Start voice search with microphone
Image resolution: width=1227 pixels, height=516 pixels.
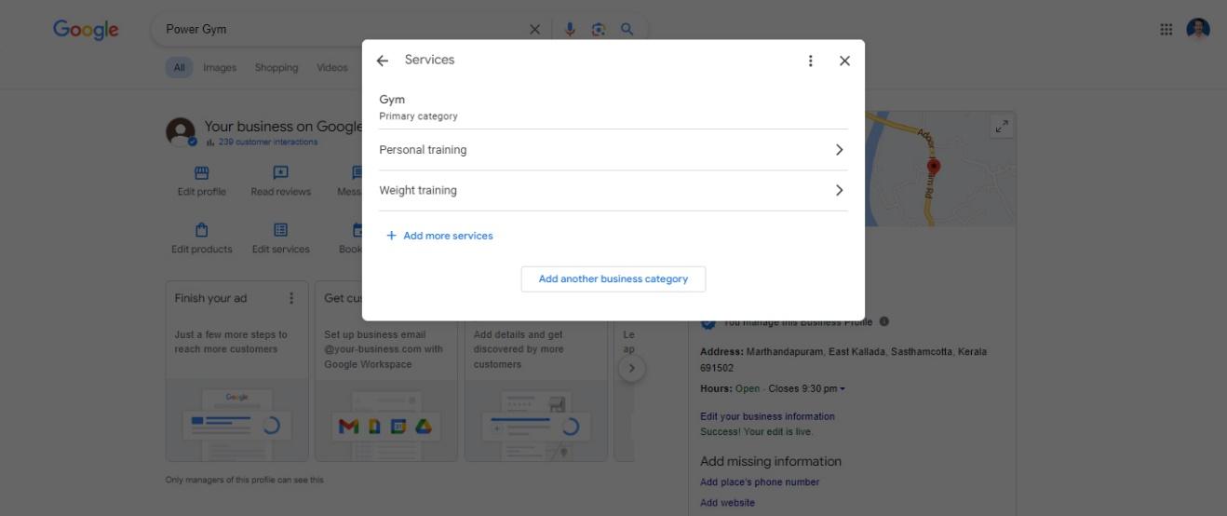coord(571,30)
